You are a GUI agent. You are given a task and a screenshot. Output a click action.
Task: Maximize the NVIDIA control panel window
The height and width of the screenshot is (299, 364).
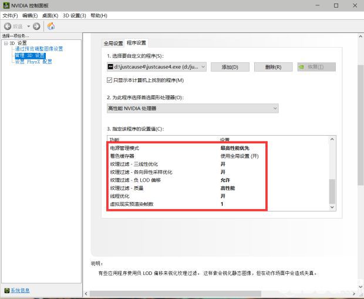[336, 5]
